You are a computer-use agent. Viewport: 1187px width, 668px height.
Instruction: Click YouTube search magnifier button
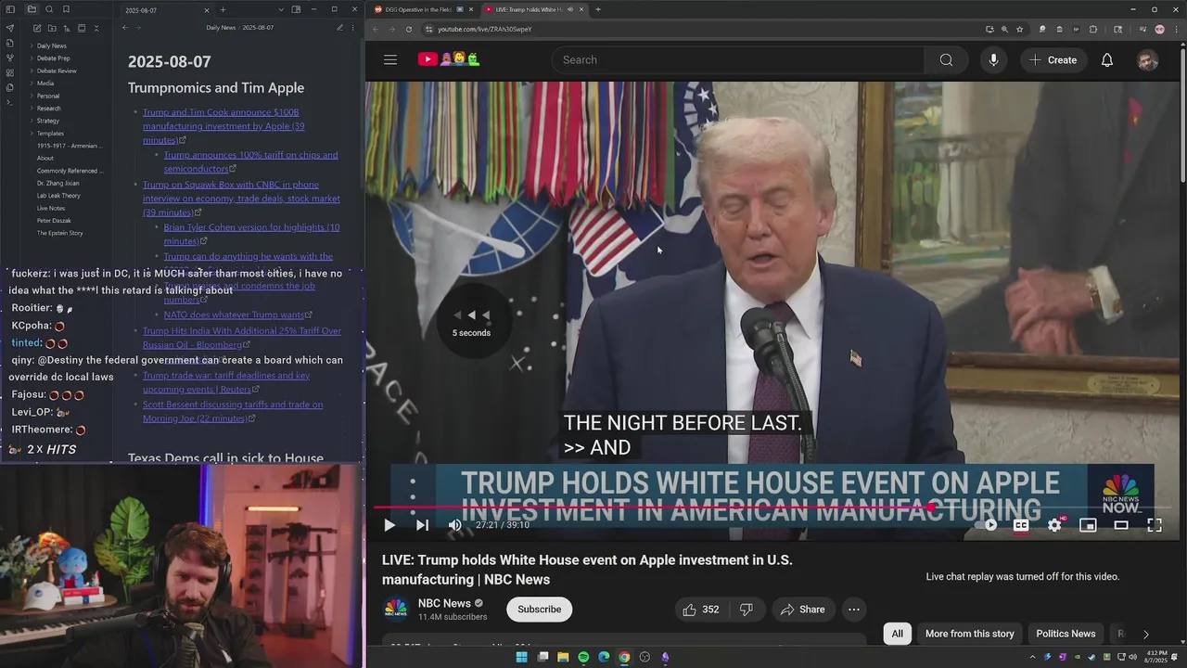pyautogui.click(x=946, y=59)
